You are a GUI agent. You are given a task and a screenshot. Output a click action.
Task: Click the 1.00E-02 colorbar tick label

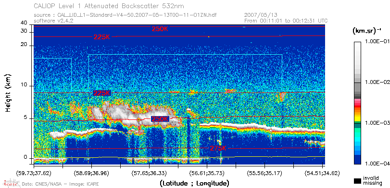click(x=377, y=82)
